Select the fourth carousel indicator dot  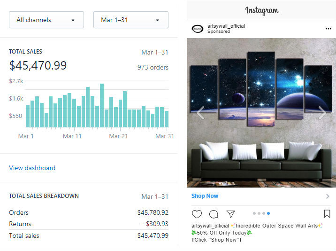(268, 213)
